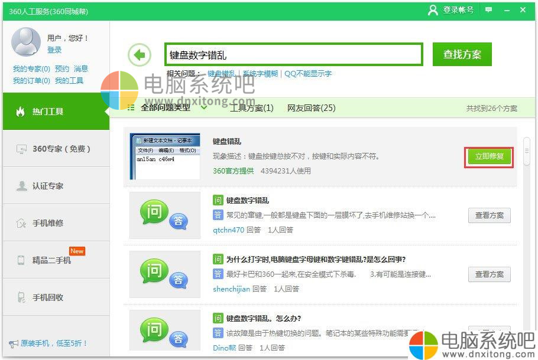Click the megaphone icon at bottom left
Screen dimensions: 538x360
click(14, 343)
